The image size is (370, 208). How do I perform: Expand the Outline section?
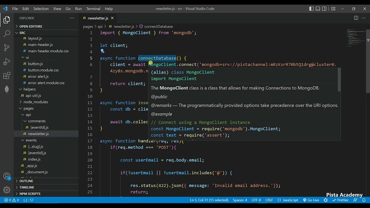(x=46, y=181)
